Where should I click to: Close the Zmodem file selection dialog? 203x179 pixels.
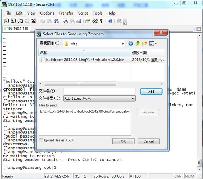(161, 32)
